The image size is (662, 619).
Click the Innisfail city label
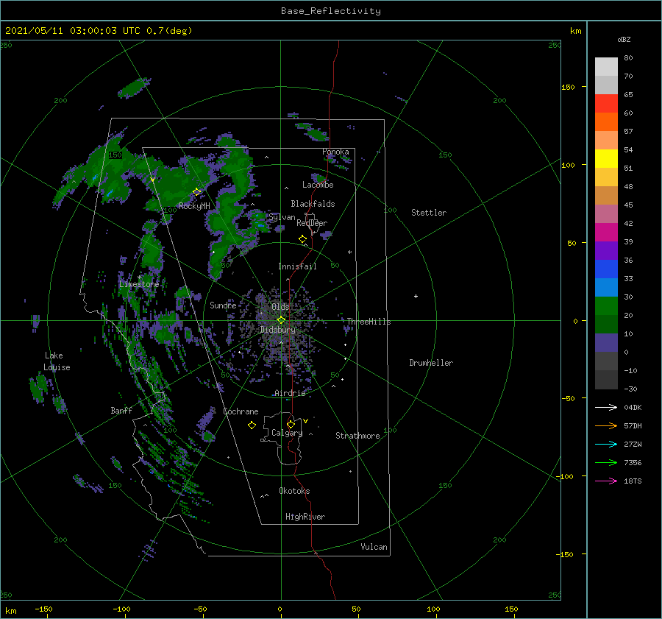297,266
